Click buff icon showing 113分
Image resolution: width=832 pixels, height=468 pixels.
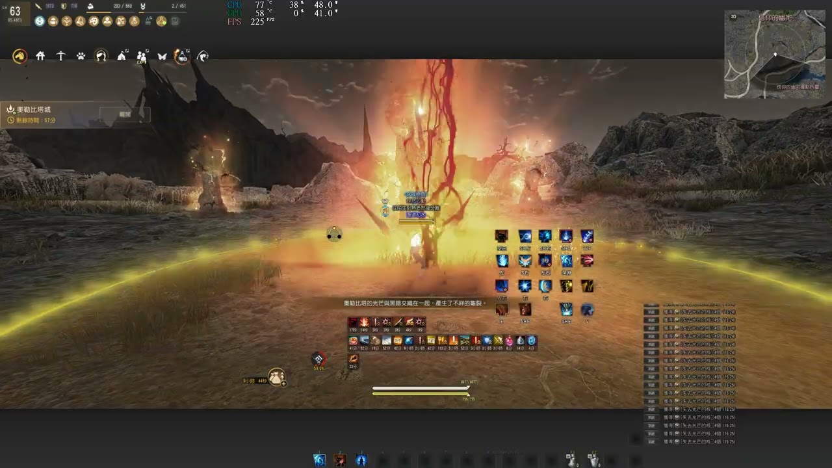[x=442, y=341]
